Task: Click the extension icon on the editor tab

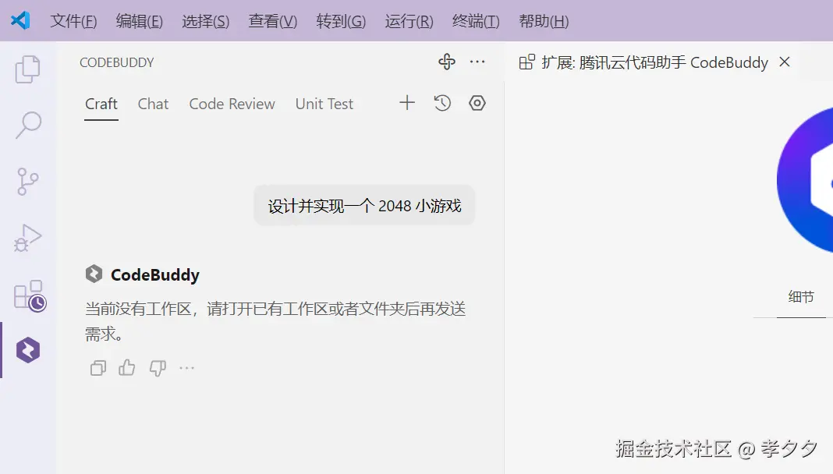Action: 526,62
